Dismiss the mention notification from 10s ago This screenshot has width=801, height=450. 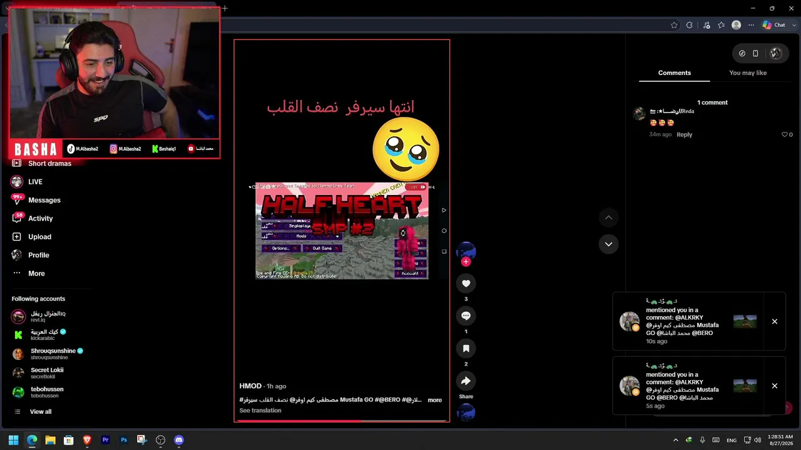775,322
